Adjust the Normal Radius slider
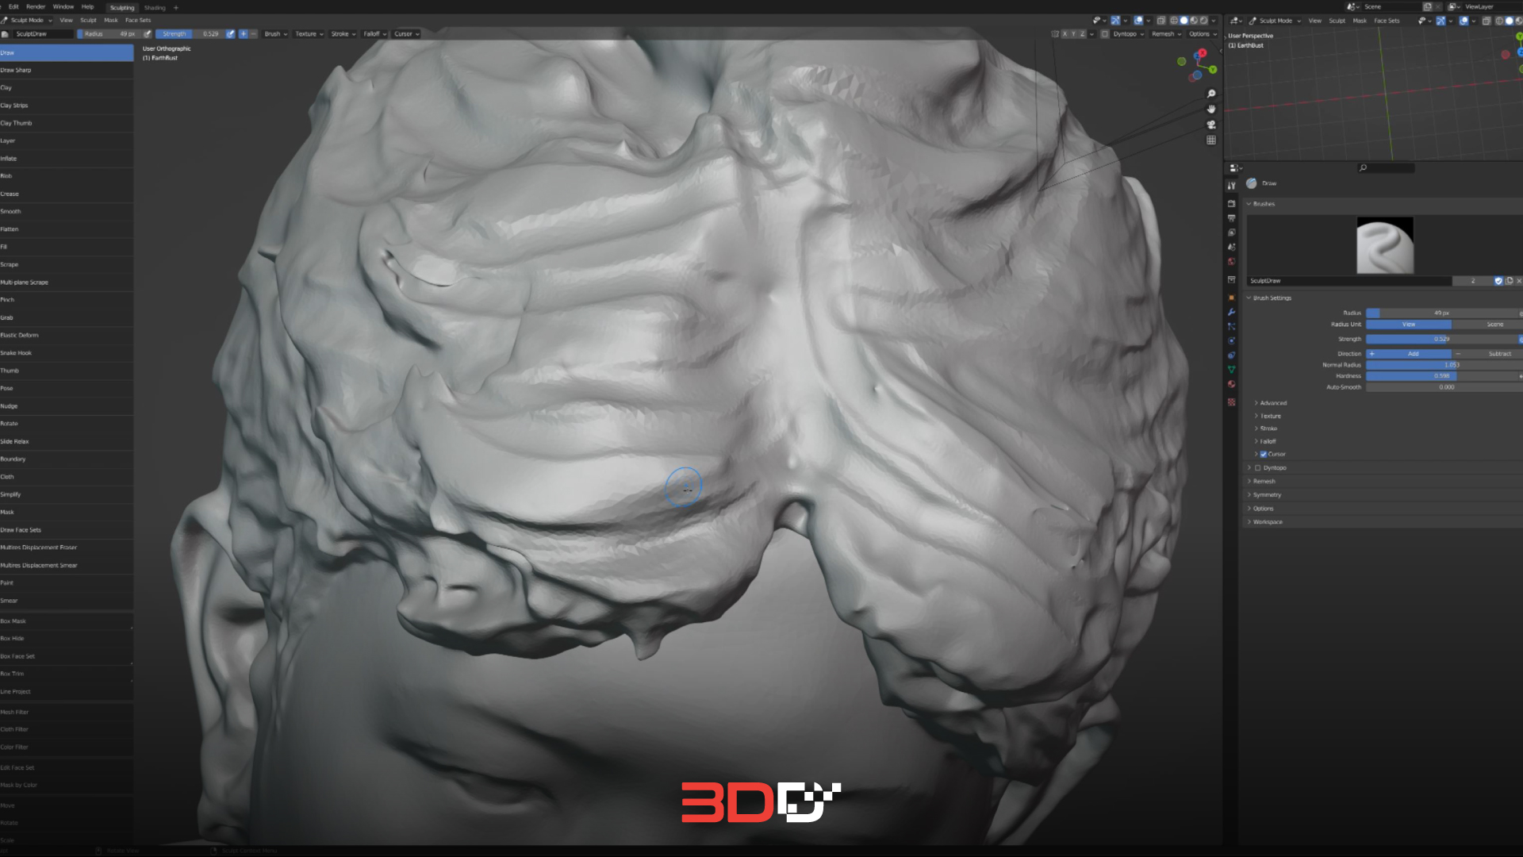 click(x=1444, y=365)
